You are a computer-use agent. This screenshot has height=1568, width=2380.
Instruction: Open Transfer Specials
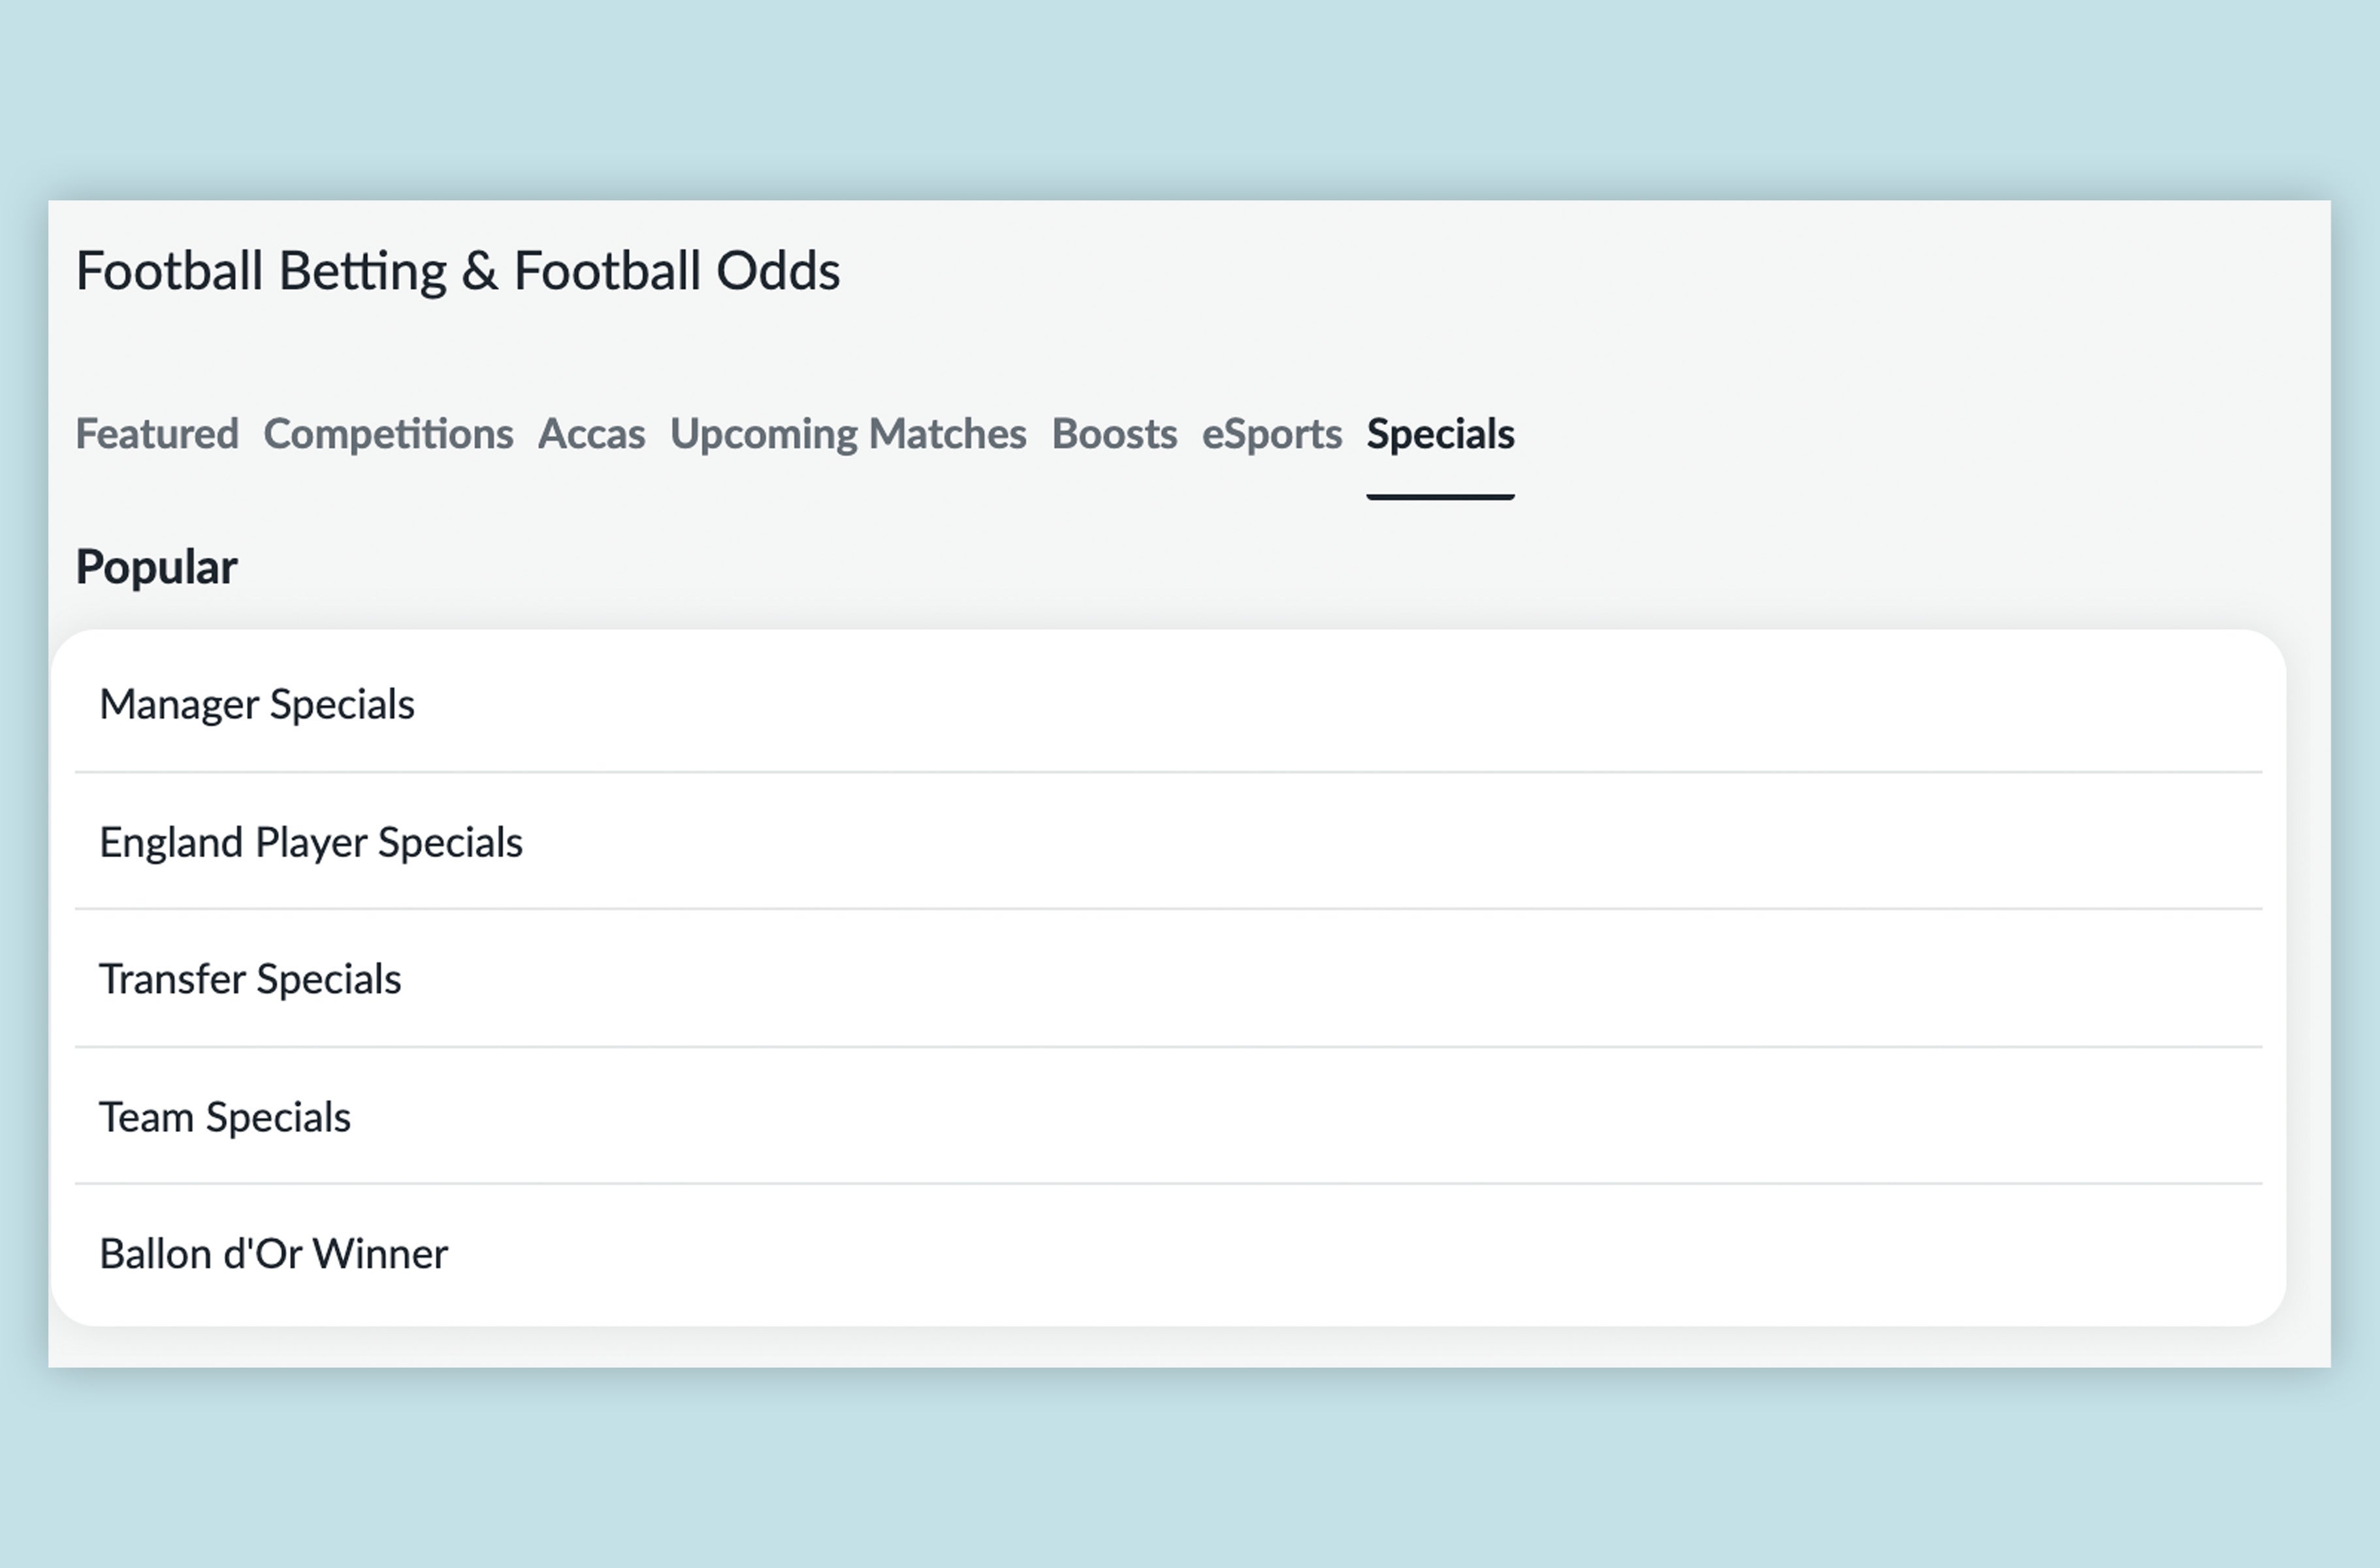point(251,980)
